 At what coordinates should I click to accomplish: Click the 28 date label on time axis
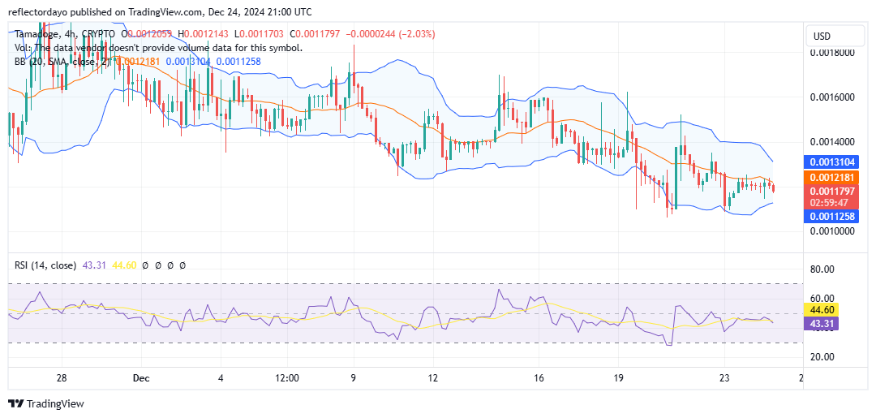pyautogui.click(x=62, y=377)
